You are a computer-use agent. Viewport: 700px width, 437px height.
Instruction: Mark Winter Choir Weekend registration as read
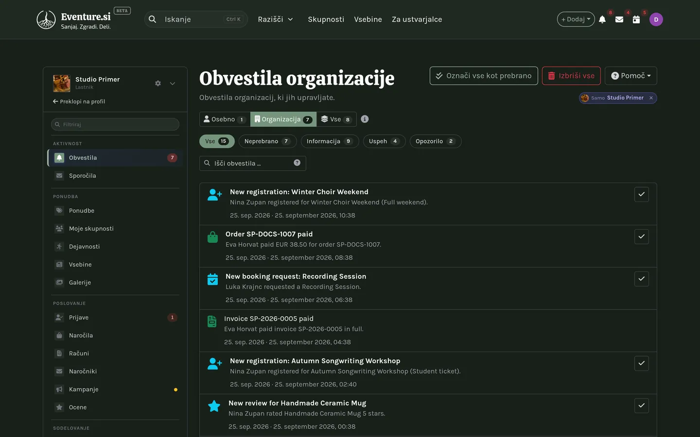coord(642,194)
